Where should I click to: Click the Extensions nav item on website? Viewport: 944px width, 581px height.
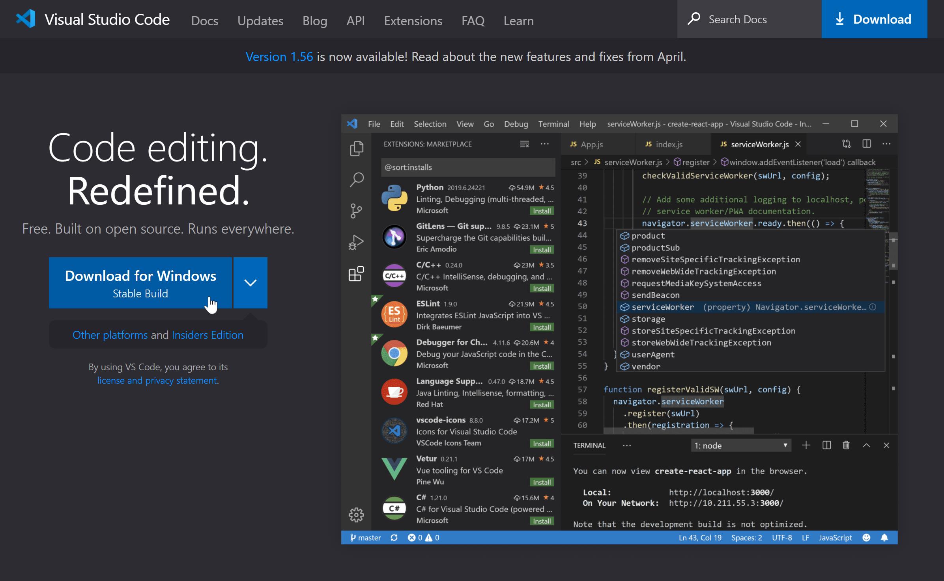click(413, 20)
